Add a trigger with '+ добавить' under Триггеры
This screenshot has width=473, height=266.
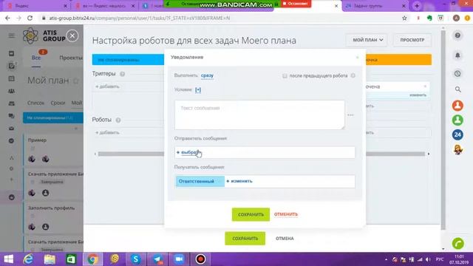pyautogui.click(x=107, y=86)
